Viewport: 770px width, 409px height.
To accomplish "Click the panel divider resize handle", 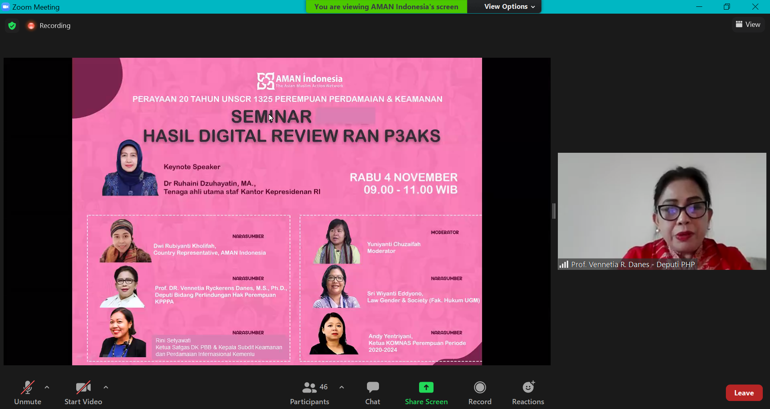I will [x=554, y=211].
